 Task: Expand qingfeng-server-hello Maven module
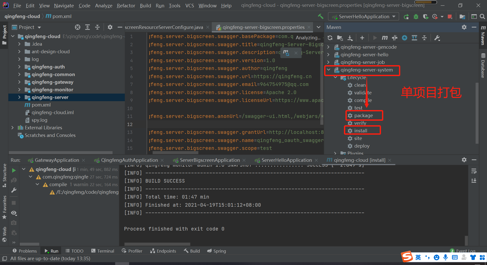click(x=328, y=55)
